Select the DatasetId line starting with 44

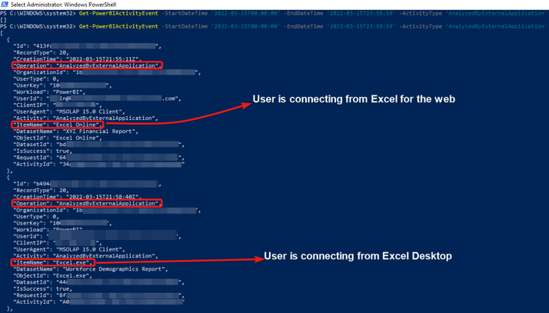pyautogui.click(x=98, y=282)
